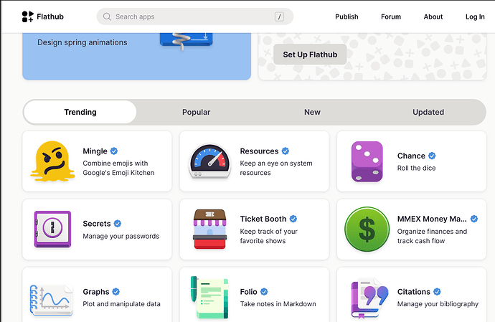The image size is (495, 322).
Task: Switch to the New tab
Action: pyautogui.click(x=312, y=112)
